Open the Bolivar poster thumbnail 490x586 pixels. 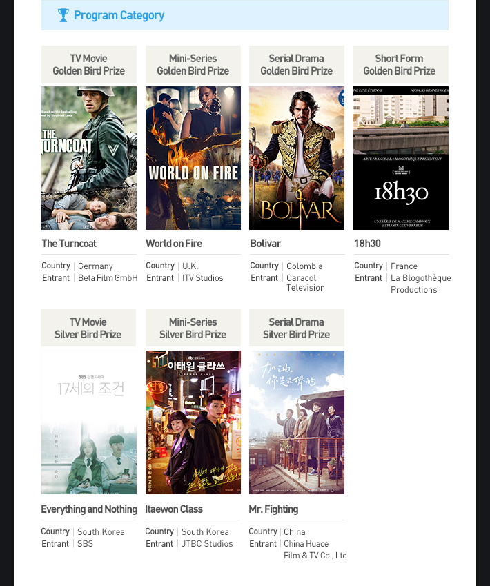pos(297,158)
